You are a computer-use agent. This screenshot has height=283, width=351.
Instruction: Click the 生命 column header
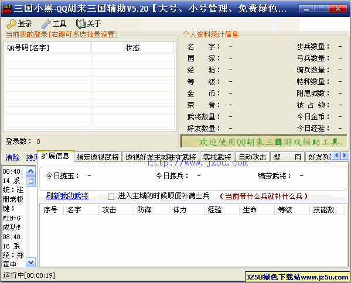click(x=257, y=209)
